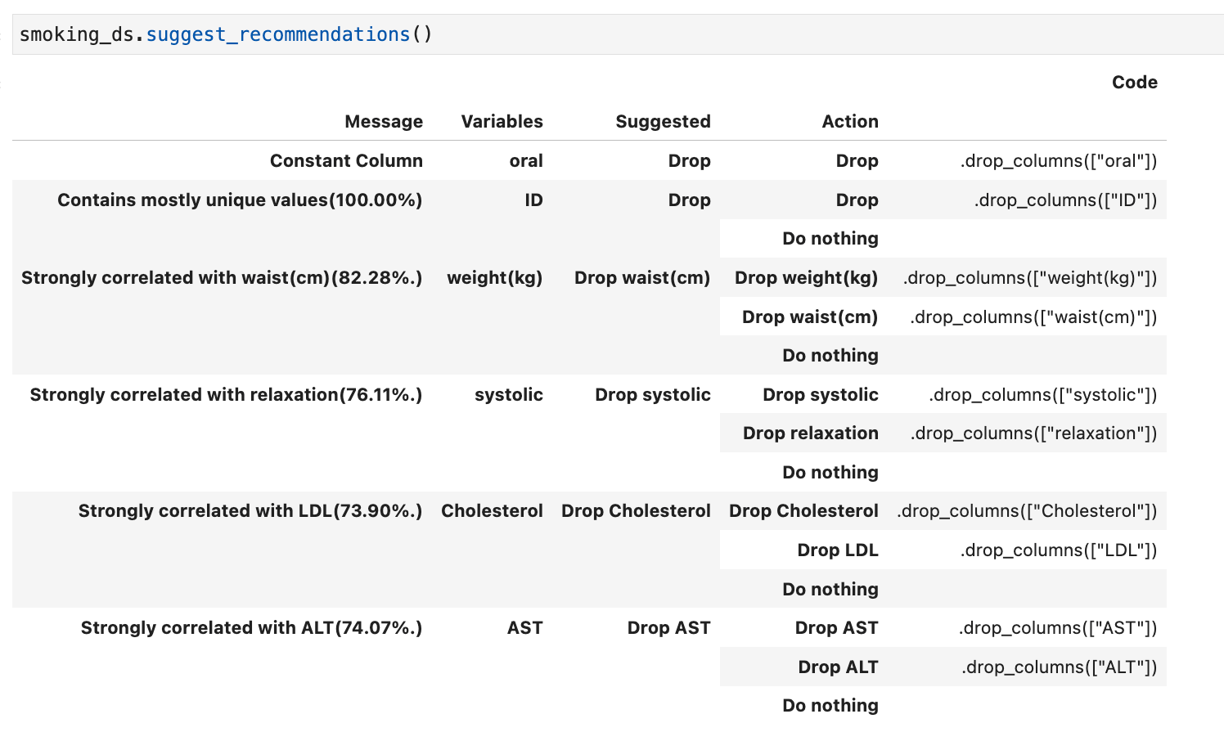Select Drop AST action option
Image resolution: width=1224 pixels, height=741 pixels.
836,627
